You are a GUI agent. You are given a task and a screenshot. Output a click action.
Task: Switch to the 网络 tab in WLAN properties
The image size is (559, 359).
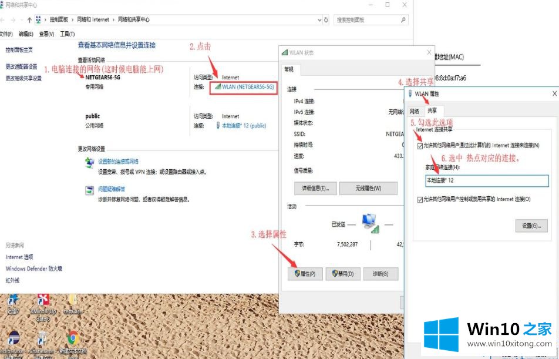click(415, 111)
